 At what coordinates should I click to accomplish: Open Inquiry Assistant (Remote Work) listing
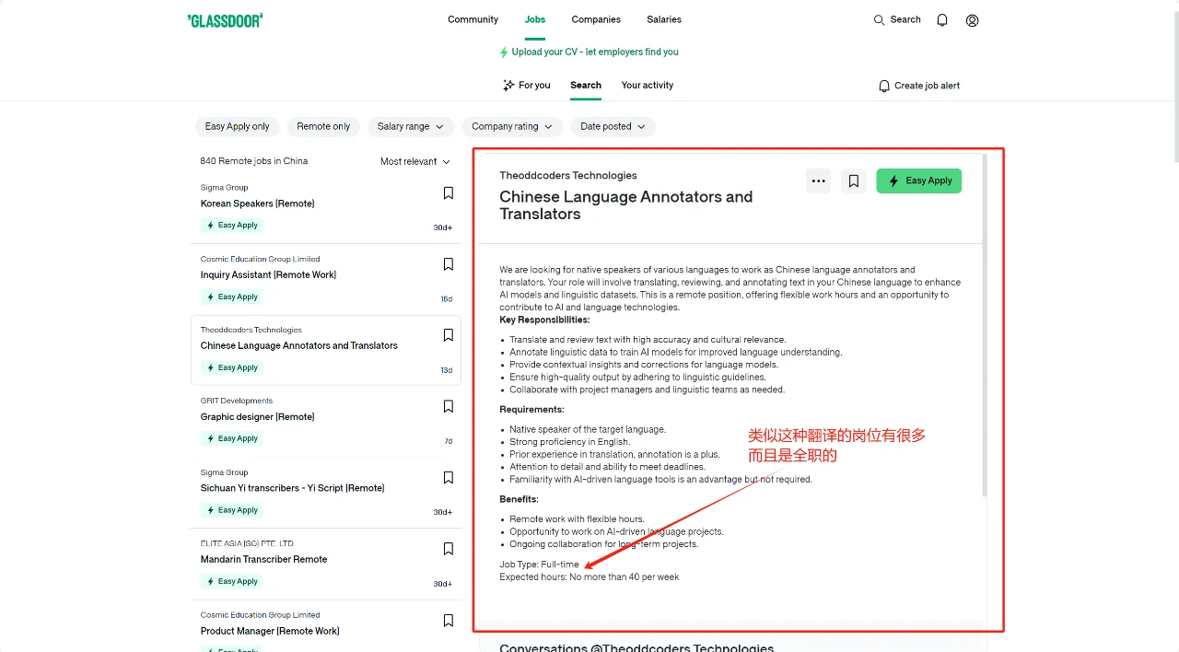click(x=268, y=274)
